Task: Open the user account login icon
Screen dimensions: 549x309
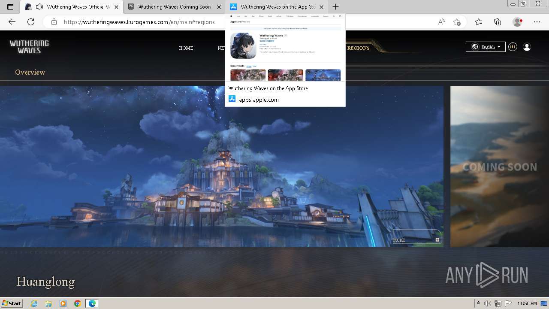Action: pos(527,47)
